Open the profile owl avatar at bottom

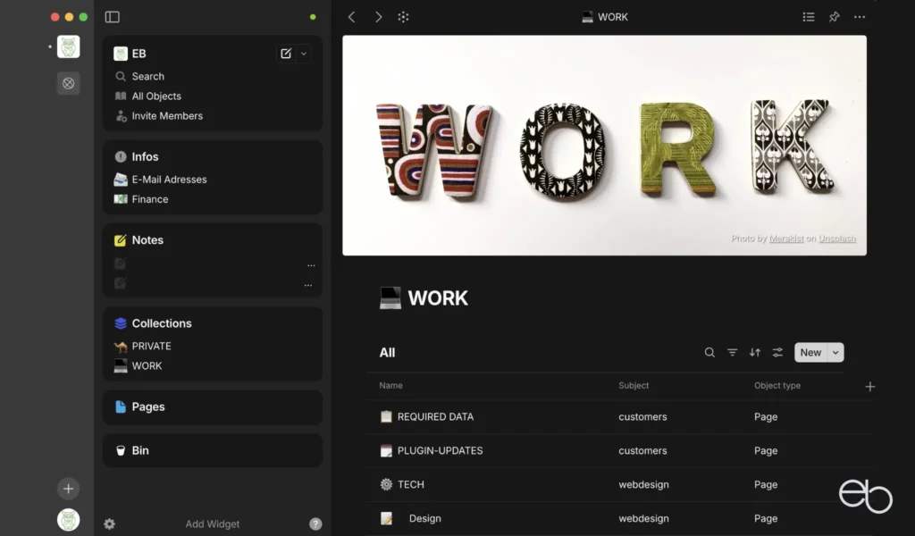[68, 520]
